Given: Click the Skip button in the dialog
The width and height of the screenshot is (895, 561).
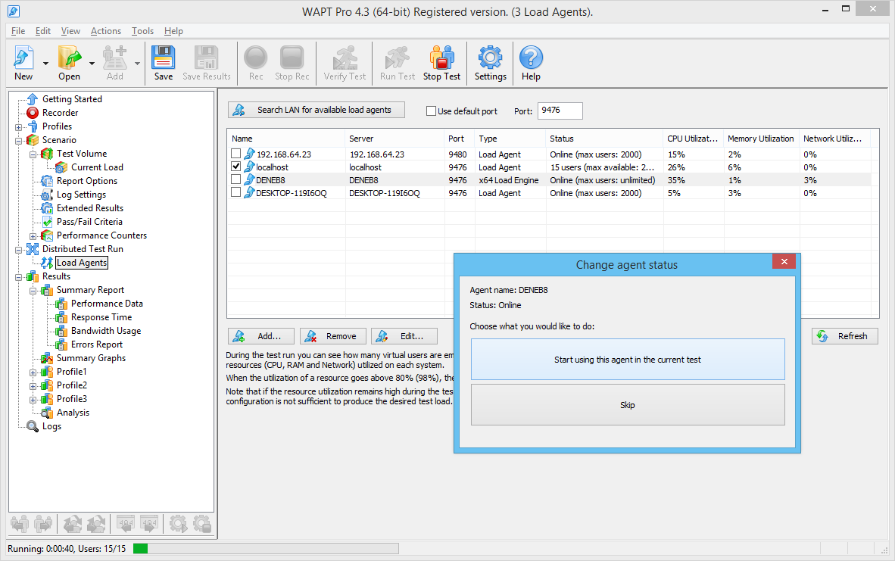Looking at the screenshot, I should click(x=628, y=404).
